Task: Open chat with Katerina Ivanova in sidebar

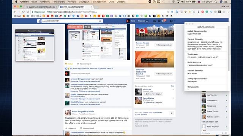Action: tap(214, 117)
